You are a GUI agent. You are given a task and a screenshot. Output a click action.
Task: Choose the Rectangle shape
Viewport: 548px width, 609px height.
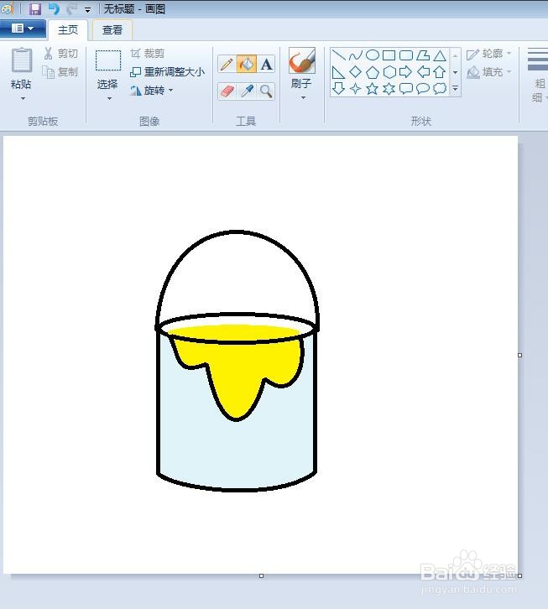[x=389, y=55]
